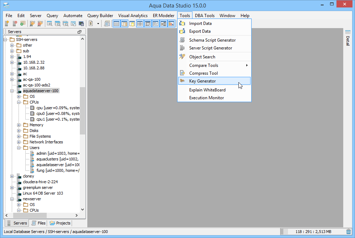Image resolution: width=355 pixels, height=238 pixels.
Task: Click the Import Data menu icon
Action: click(182, 23)
